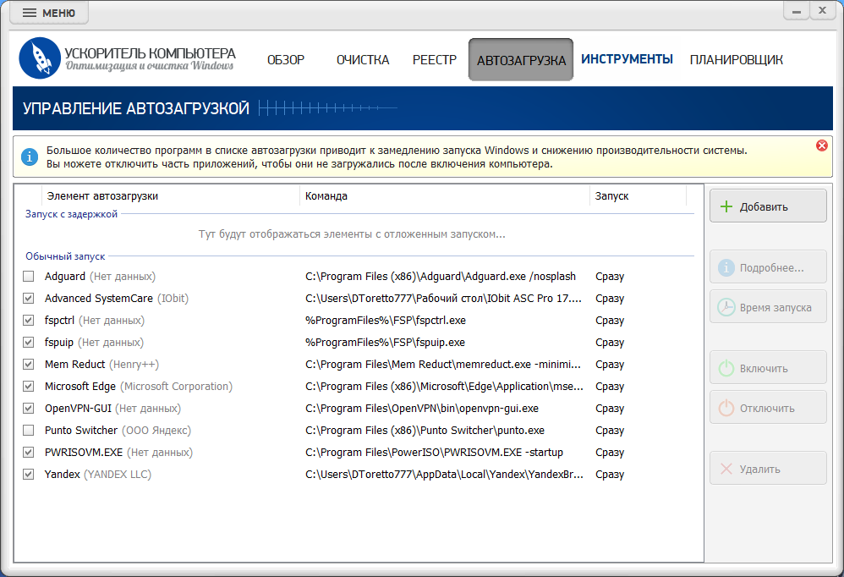Click the orange power Disable icon
844x577 pixels.
pyautogui.click(x=726, y=408)
